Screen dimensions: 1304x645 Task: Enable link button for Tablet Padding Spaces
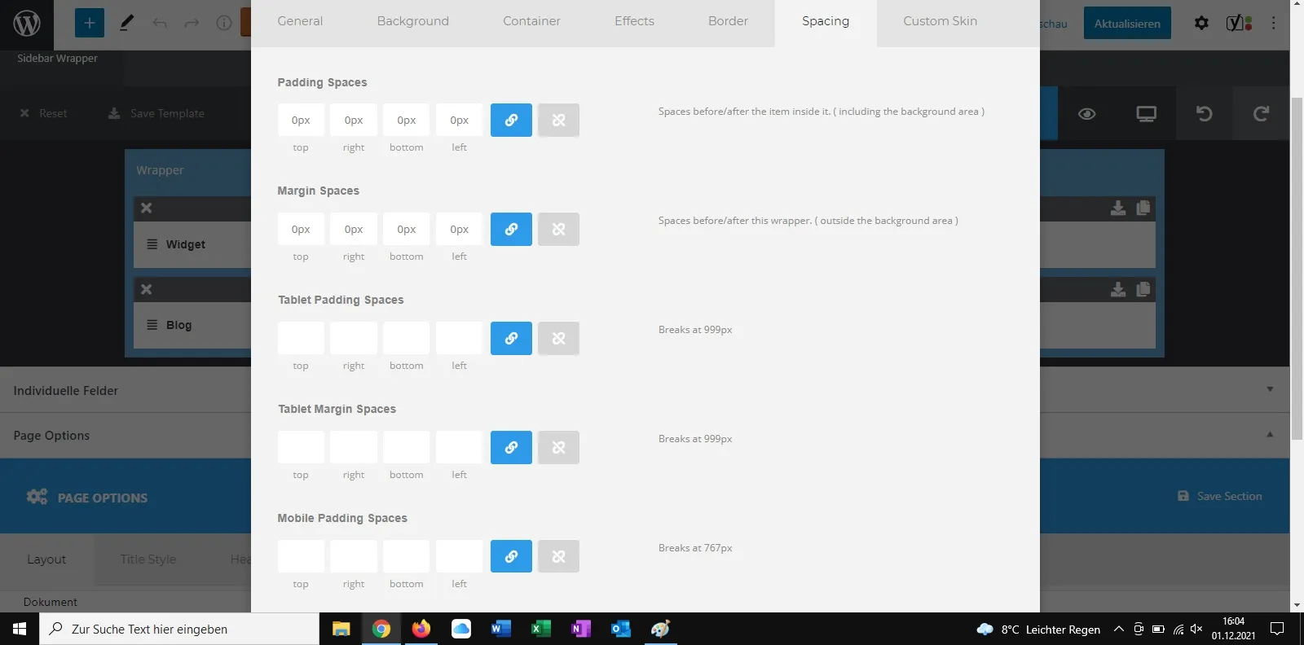tap(511, 338)
